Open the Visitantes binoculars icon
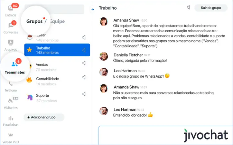This screenshot has height=145, width=233. (11, 101)
